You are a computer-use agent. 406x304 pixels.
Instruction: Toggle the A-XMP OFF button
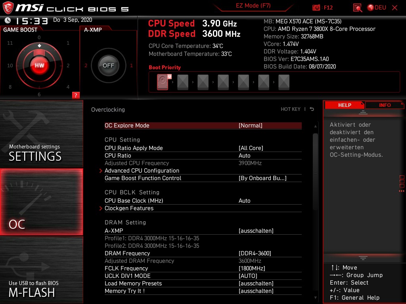click(108, 65)
